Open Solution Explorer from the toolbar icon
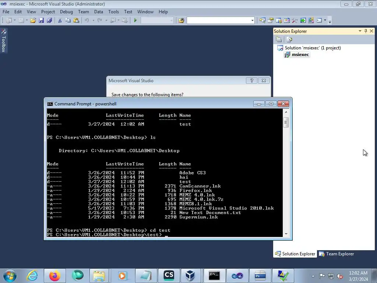The width and height of the screenshot is (377, 283). (262, 21)
